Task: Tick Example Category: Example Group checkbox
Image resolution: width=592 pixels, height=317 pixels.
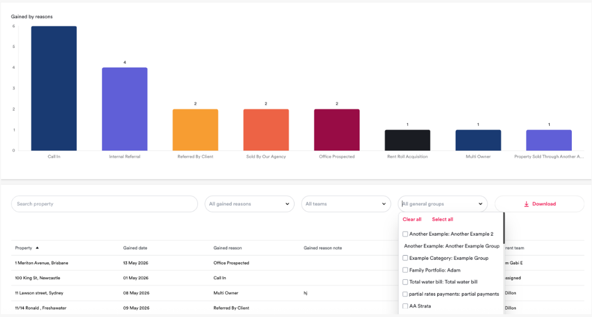Action: (405, 258)
